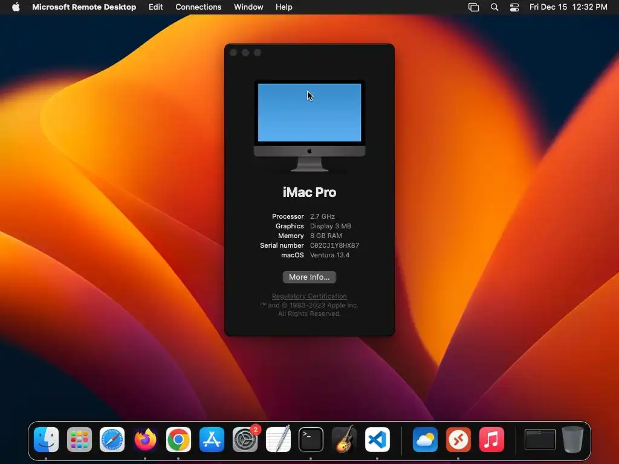Click the More Info... button

point(309,277)
